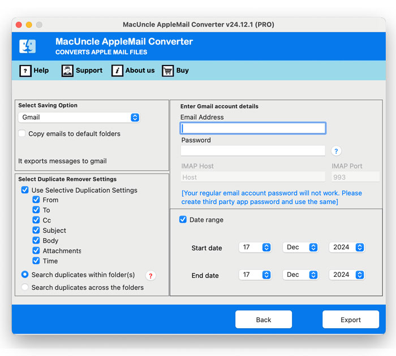
Task: Uncheck the Cc duplicate criterion
Action: tap(36, 220)
